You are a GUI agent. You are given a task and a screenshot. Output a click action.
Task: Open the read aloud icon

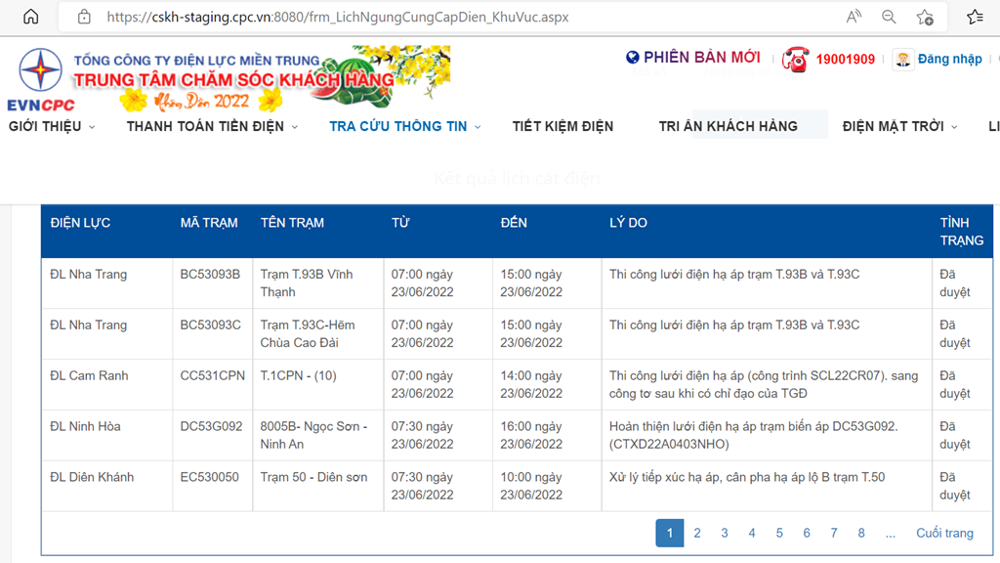[x=854, y=17]
